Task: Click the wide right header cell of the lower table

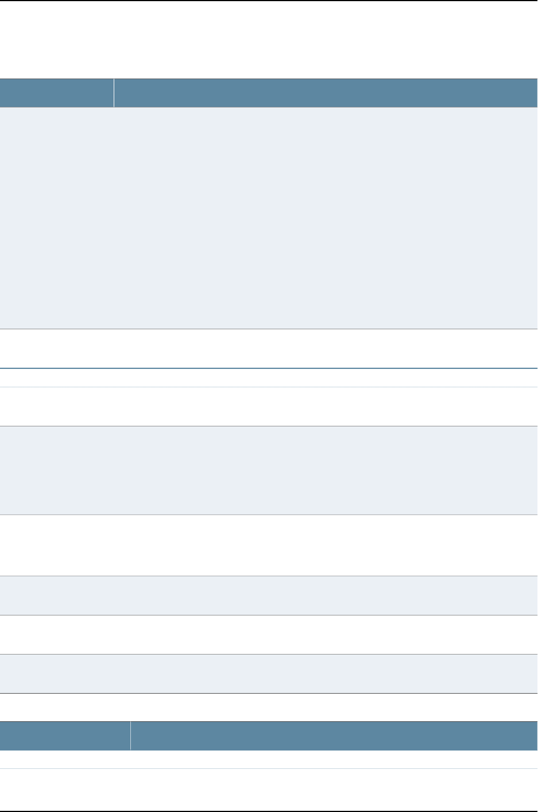Action: coord(334,736)
